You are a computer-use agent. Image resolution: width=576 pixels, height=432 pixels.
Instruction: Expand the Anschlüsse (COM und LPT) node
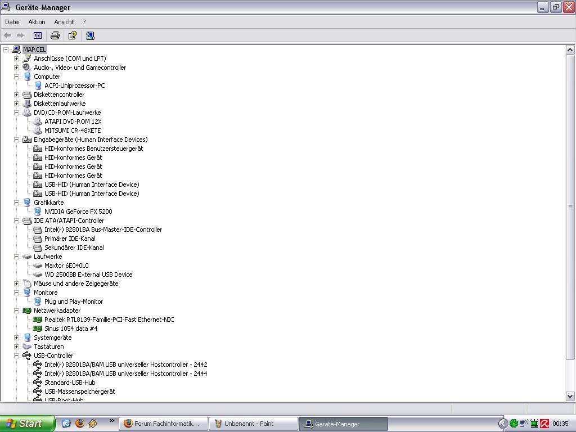click(x=16, y=58)
